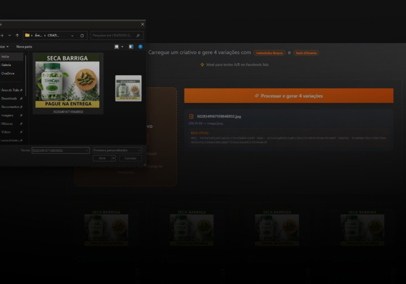Expand the address bar history dropdown
Viewport: 406px width, 284px height.
click(72, 35)
